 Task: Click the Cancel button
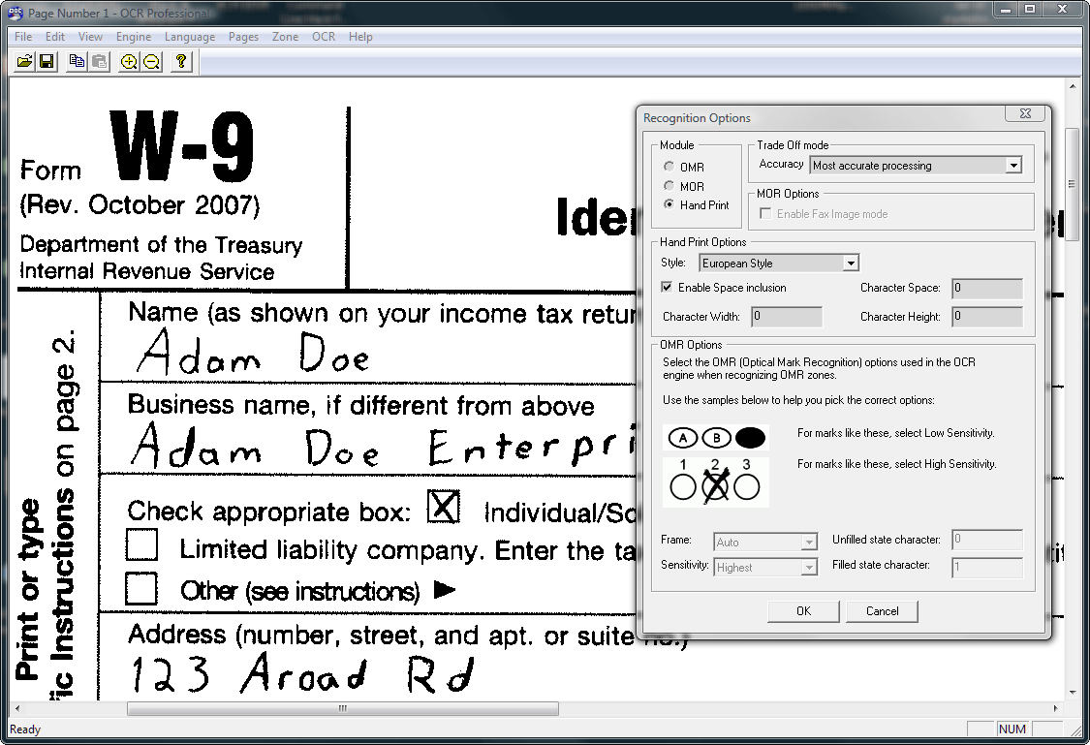point(882,611)
